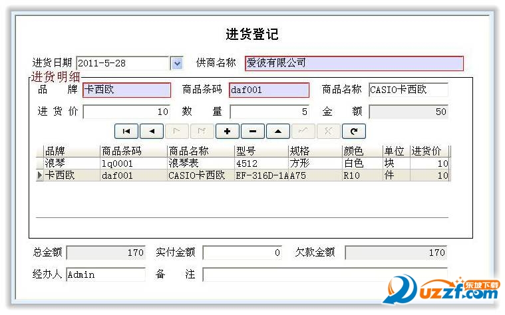This screenshot has width=505, height=315.
Task: Delete record with minus button
Action: coord(253,132)
